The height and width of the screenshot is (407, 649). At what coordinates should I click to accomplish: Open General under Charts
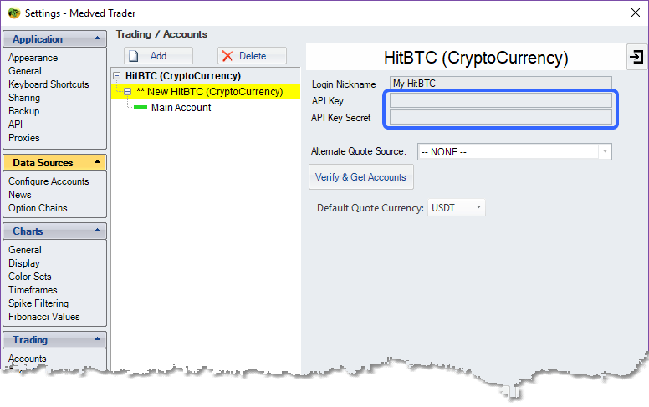coord(25,250)
